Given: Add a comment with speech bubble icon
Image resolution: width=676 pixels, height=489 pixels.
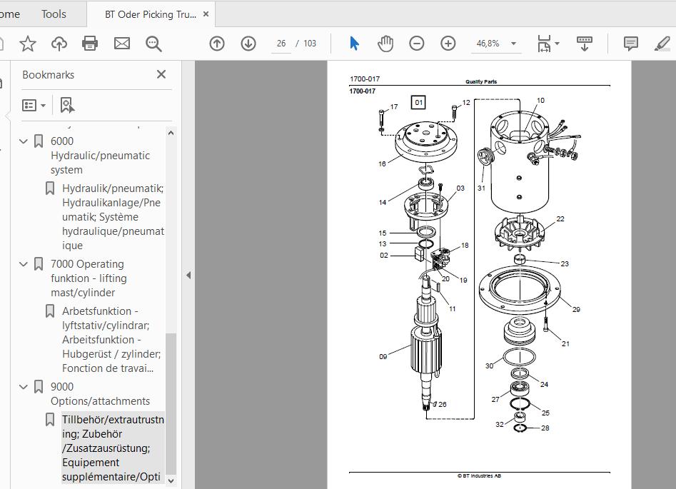Looking at the screenshot, I should click(x=631, y=44).
